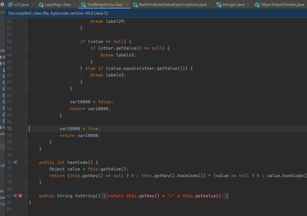This screenshot has width=307, height=216.
Task: Click fold end marker on line 56
Action: (x=27, y=28)
